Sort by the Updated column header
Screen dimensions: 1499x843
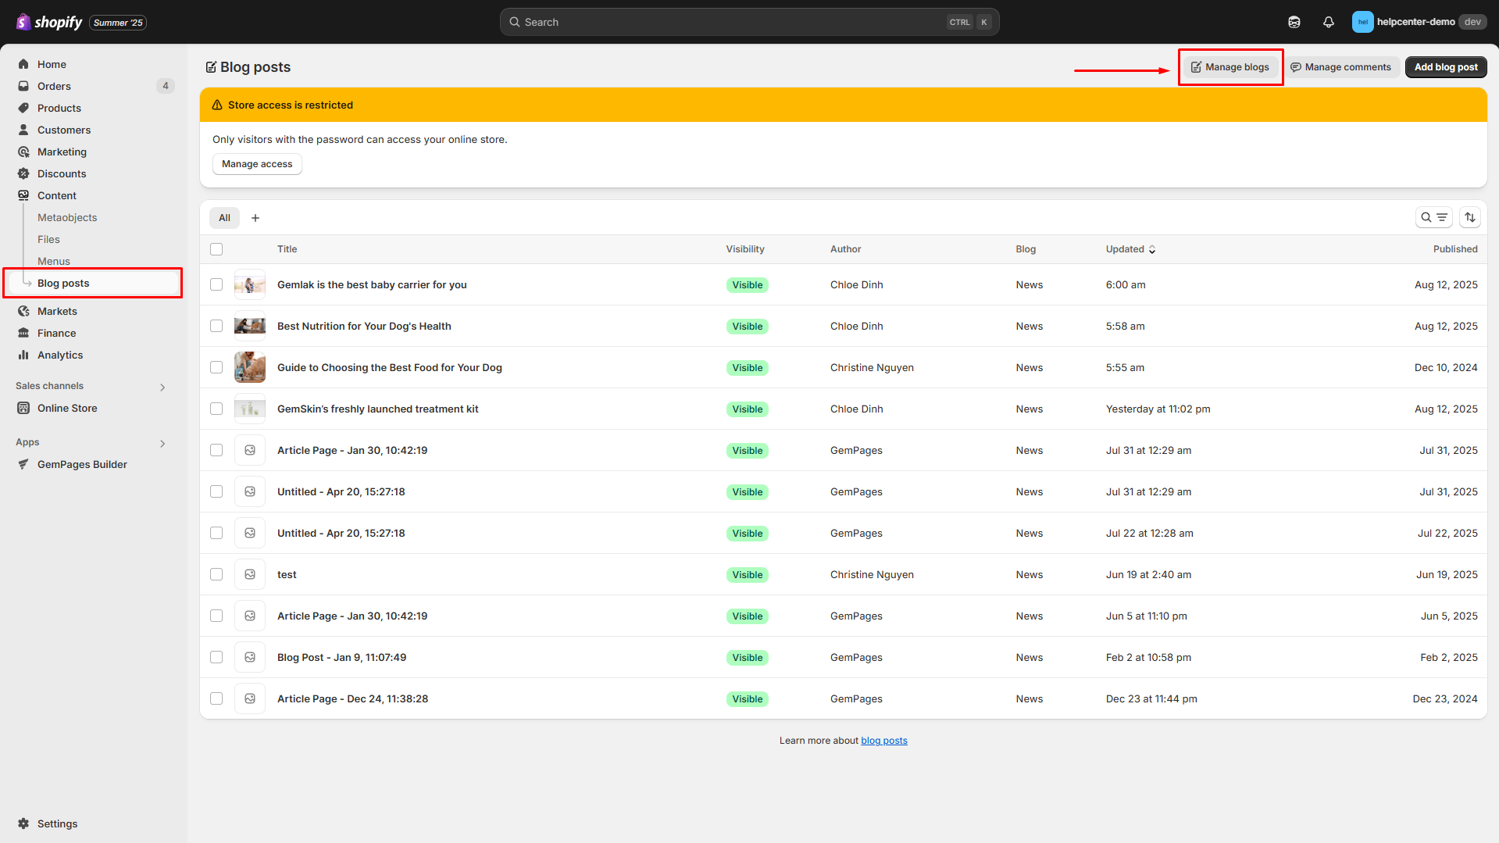coord(1130,249)
